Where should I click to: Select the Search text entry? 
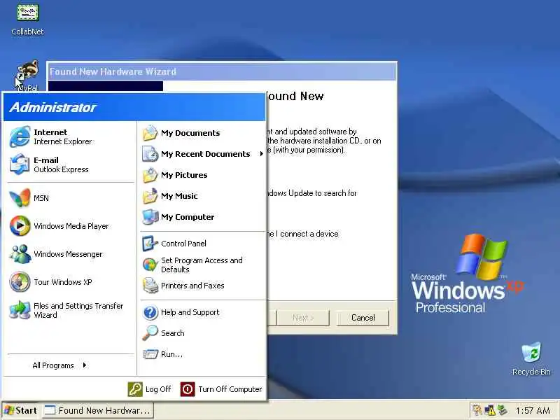(x=172, y=333)
